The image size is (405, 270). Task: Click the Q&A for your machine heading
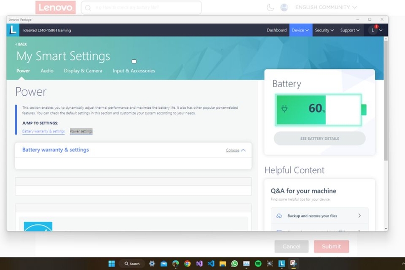pyautogui.click(x=303, y=191)
